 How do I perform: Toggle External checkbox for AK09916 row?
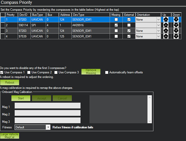point(129,25)
